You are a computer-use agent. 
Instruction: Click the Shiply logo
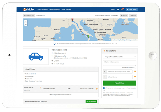(29, 9)
